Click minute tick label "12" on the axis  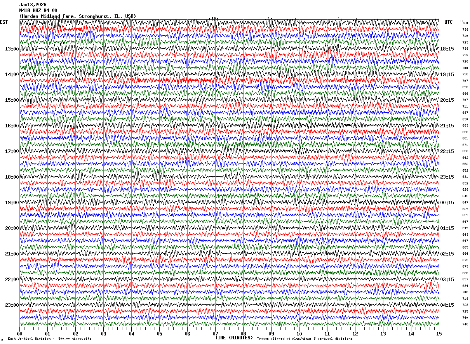point(355,334)
